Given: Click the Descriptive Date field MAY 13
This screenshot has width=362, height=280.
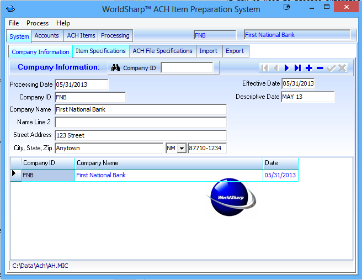Looking at the screenshot, I should coord(308,97).
